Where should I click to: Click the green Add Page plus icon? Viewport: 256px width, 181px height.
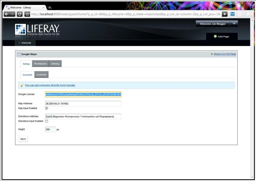[x=215, y=36]
